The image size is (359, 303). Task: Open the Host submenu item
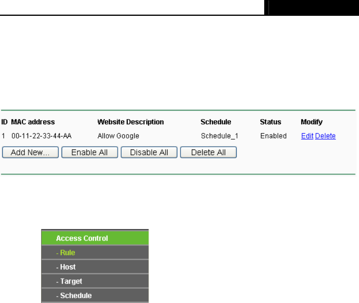pyautogui.click(x=95, y=267)
